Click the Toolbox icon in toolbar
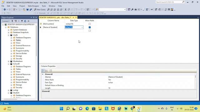This screenshot has width=200, height=112. click(x=136, y=10)
